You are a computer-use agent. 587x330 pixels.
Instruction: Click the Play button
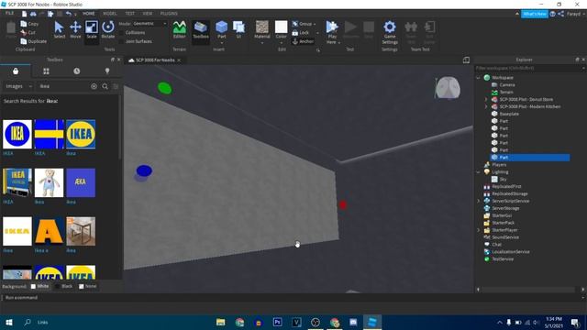(x=332, y=27)
